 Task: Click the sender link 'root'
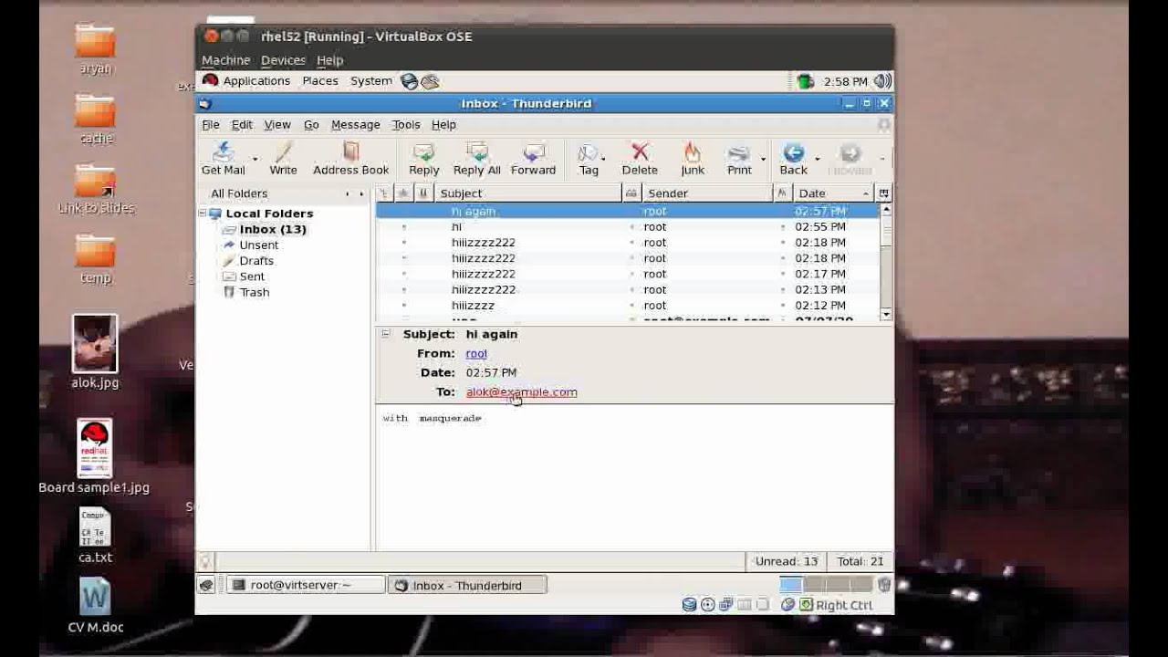(476, 353)
